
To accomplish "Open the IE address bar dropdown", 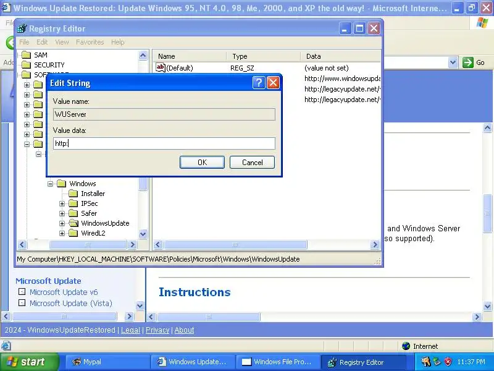I will [x=453, y=62].
